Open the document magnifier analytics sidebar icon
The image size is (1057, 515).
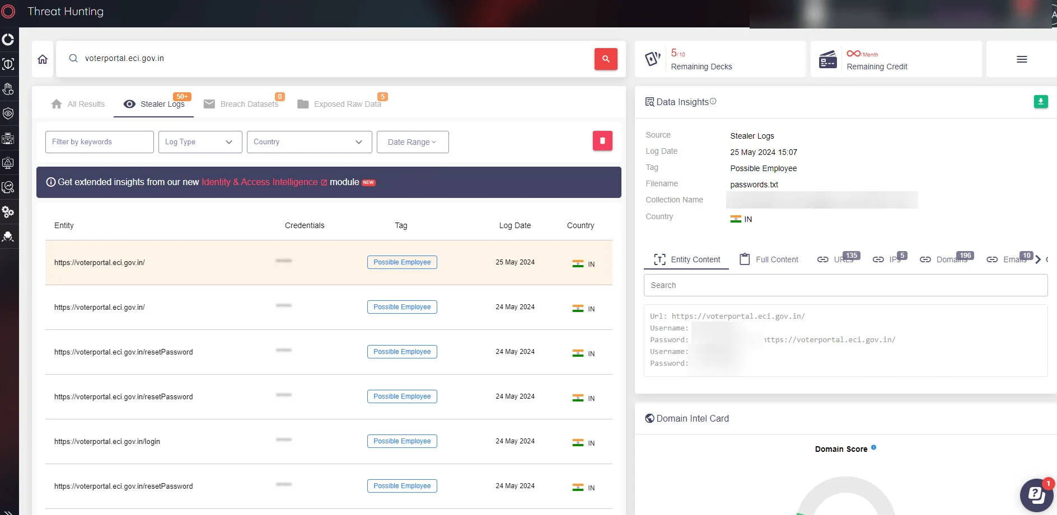coord(8,187)
